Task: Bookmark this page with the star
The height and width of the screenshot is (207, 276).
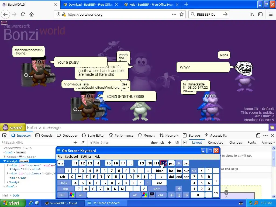Action: pyautogui.click(x=182, y=15)
